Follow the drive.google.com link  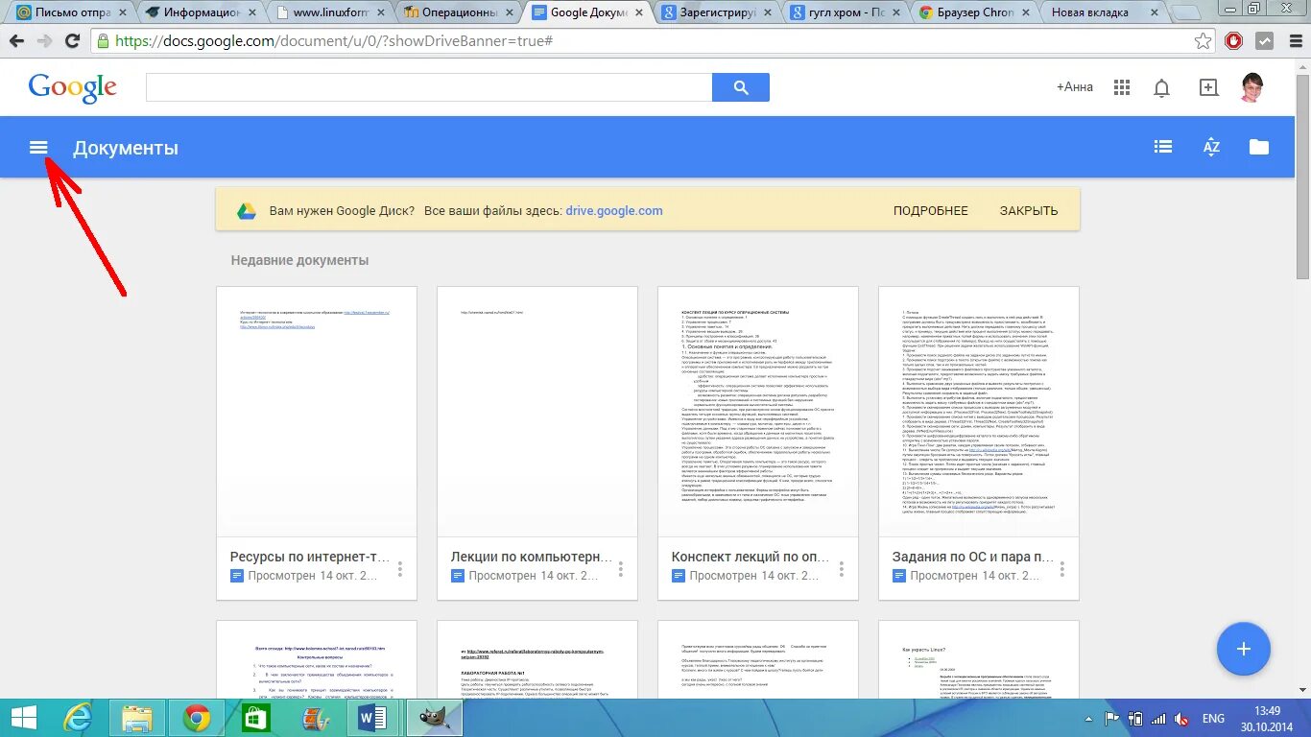[x=614, y=211]
